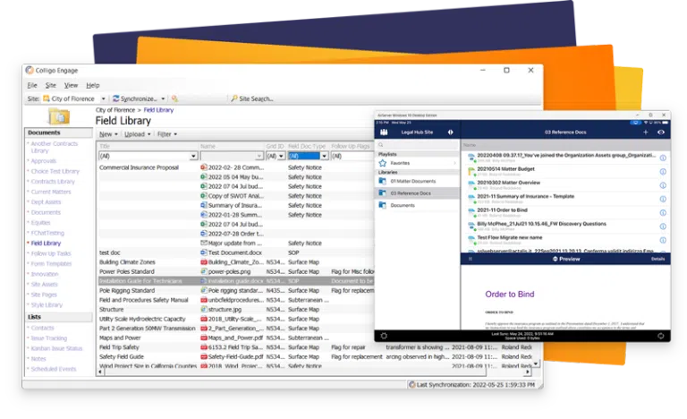Click info icon for 20210514 Matter Budget

[663, 172]
